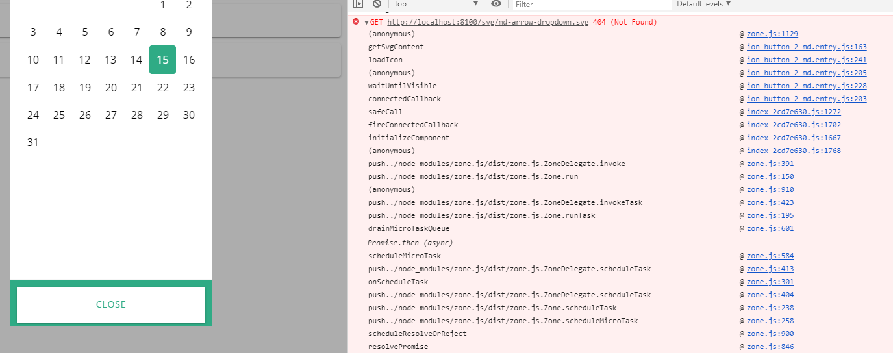The image size is (893, 353).
Task: Open the 'top' JavaScript context dropdown
Action: [x=436, y=4]
